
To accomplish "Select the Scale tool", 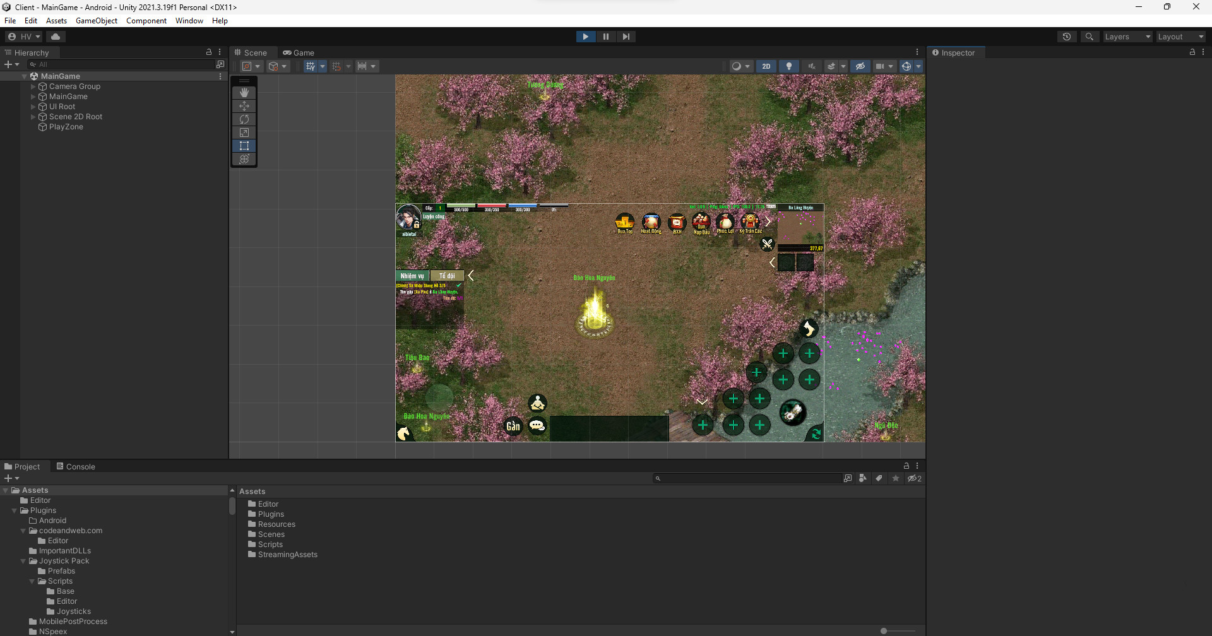I will (x=244, y=132).
